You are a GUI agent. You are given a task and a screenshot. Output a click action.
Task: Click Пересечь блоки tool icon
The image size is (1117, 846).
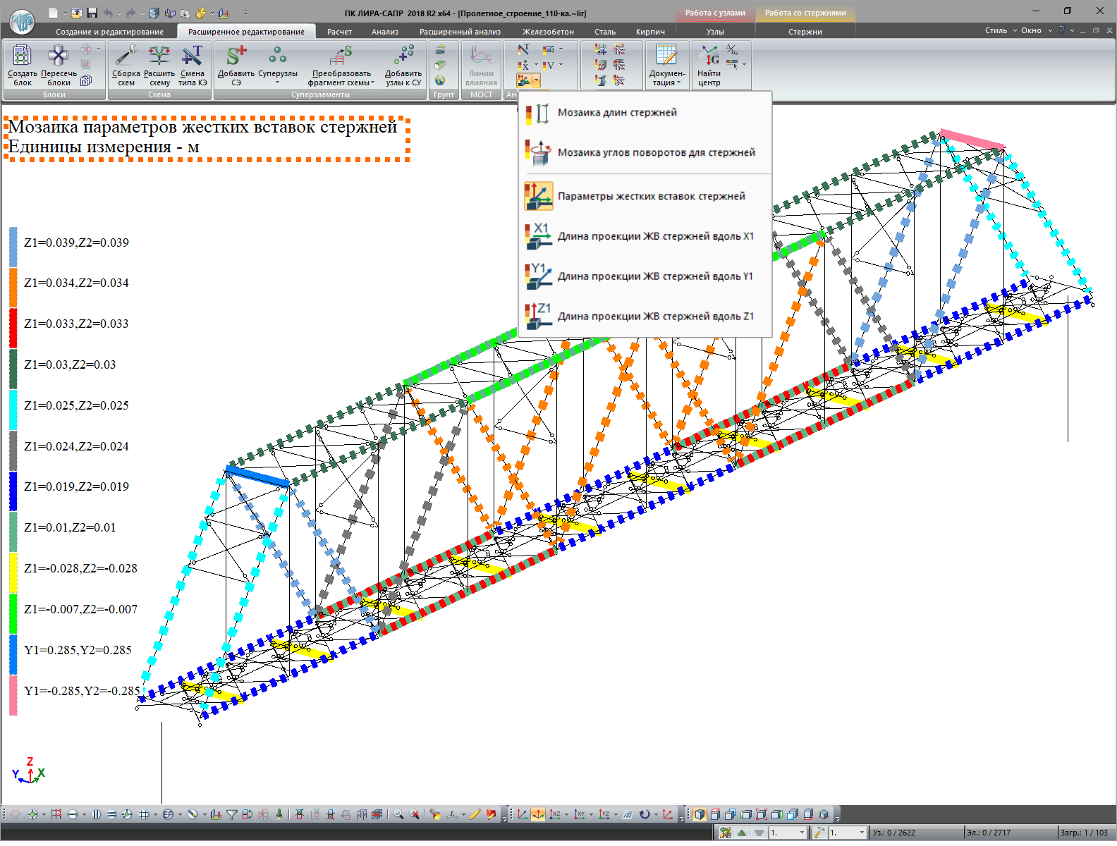(x=59, y=56)
